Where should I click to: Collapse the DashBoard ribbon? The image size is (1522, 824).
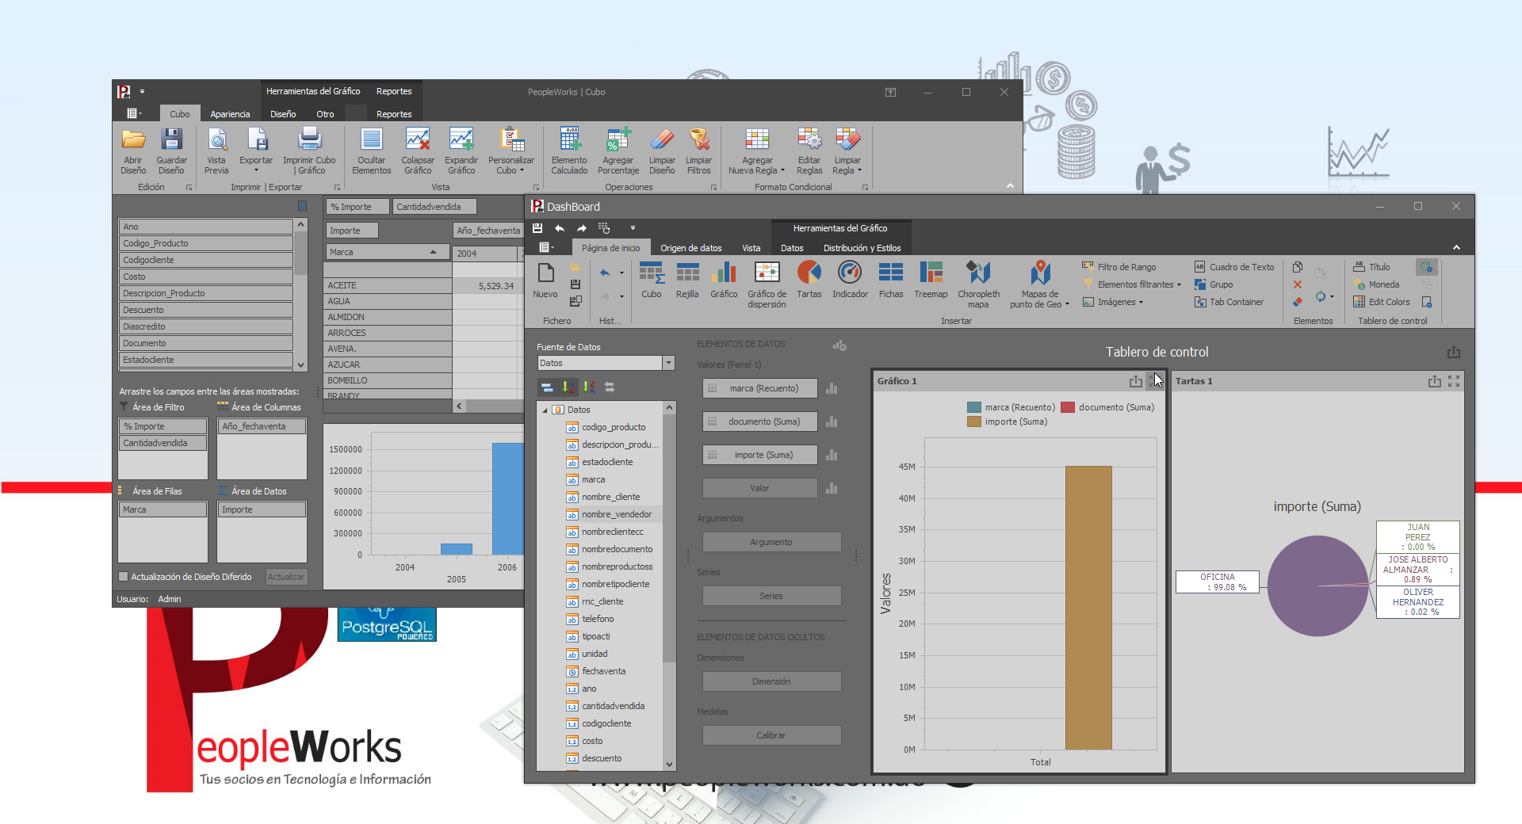(x=1456, y=248)
